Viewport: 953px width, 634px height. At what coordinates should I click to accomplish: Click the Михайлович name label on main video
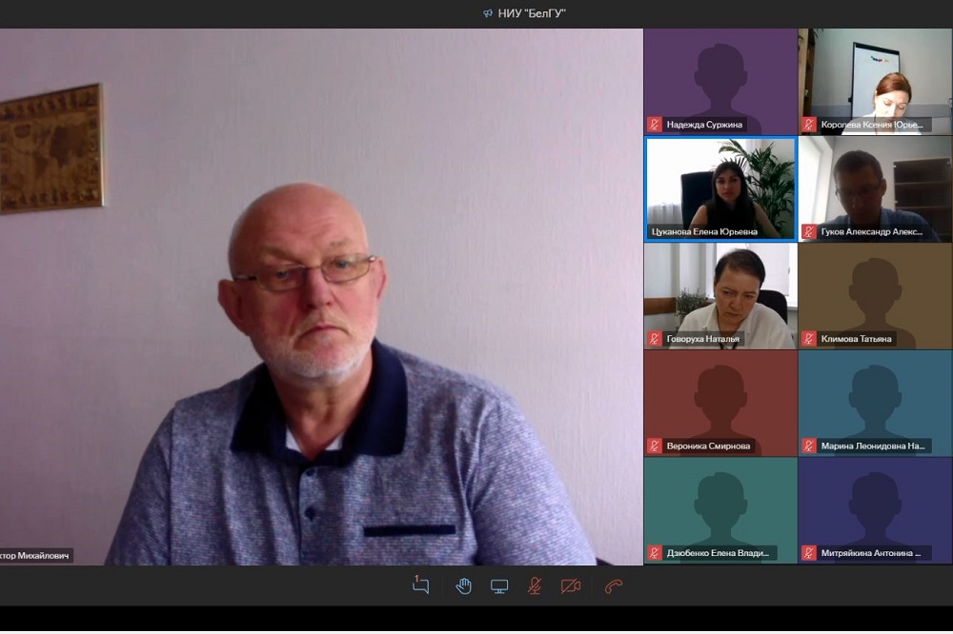(x=36, y=555)
